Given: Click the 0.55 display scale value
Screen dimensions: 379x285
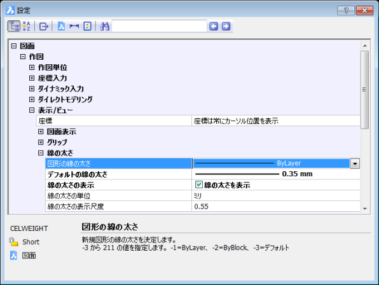Looking at the screenshot, I should tap(202, 207).
